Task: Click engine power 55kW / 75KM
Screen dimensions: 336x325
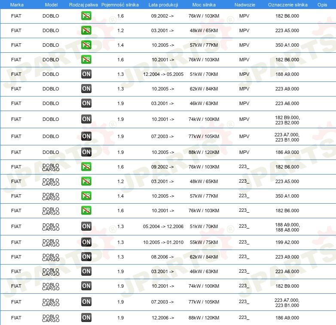Action: click(204, 242)
